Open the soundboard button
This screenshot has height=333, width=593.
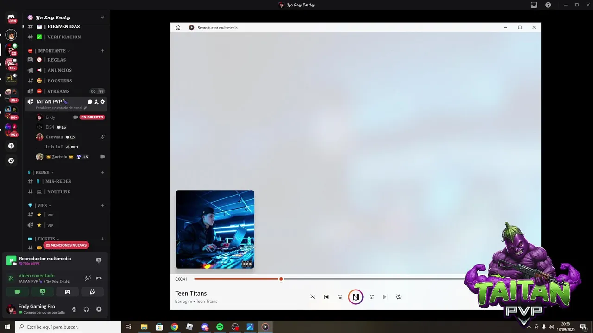coord(92,292)
